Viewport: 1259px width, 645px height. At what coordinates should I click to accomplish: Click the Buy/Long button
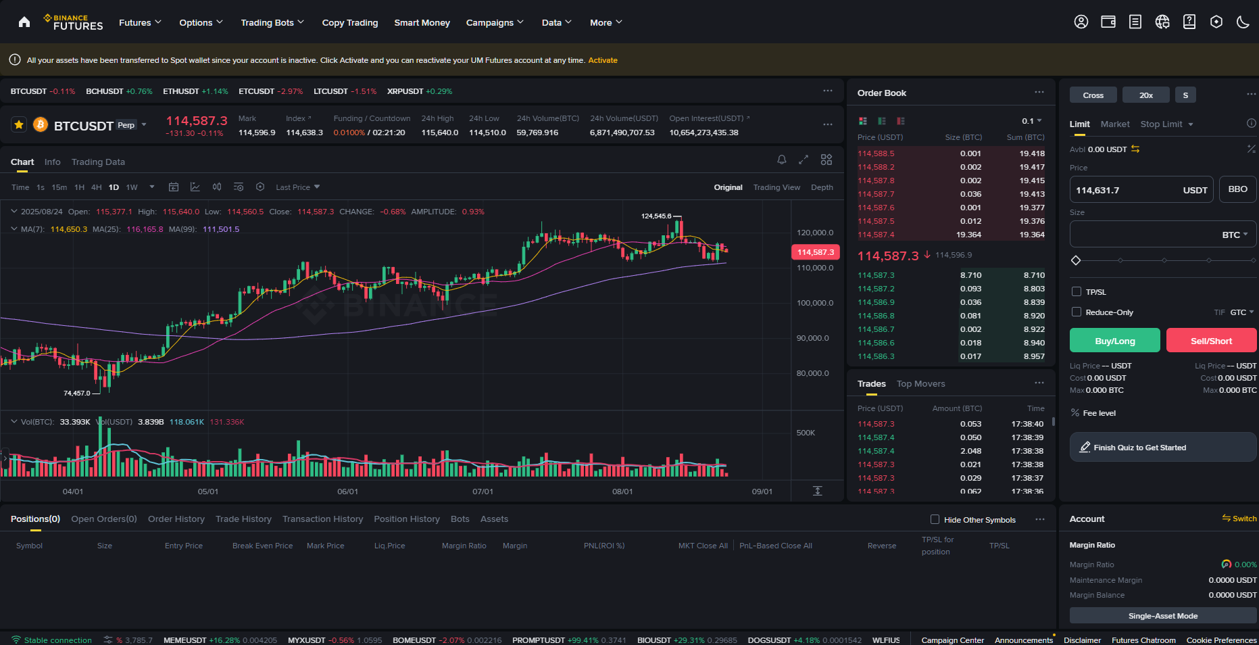(x=1115, y=341)
